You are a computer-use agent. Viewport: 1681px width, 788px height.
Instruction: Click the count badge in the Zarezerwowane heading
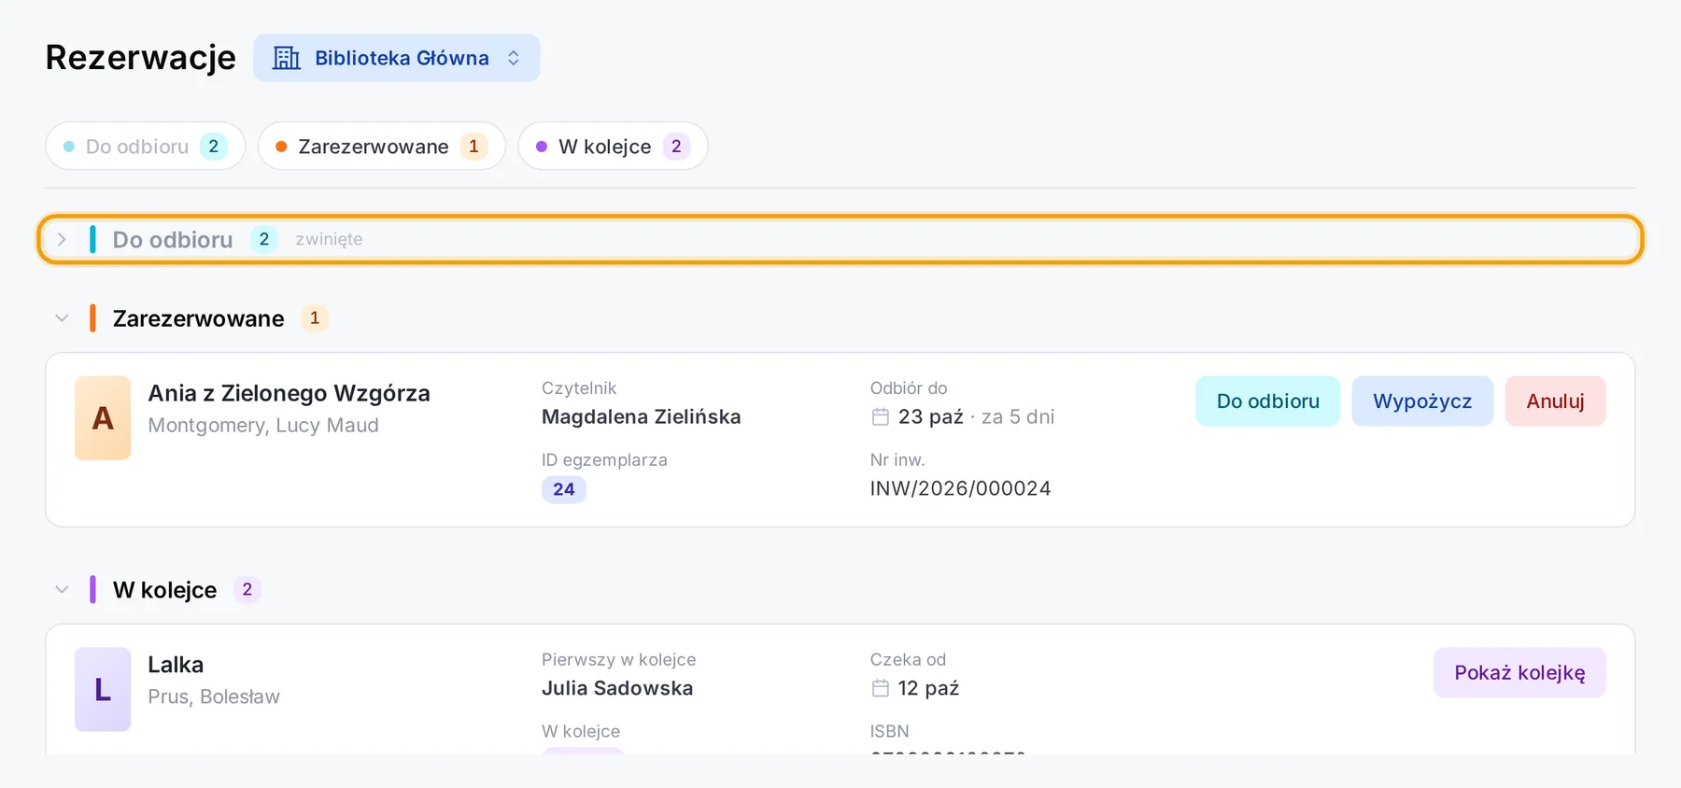315,318
